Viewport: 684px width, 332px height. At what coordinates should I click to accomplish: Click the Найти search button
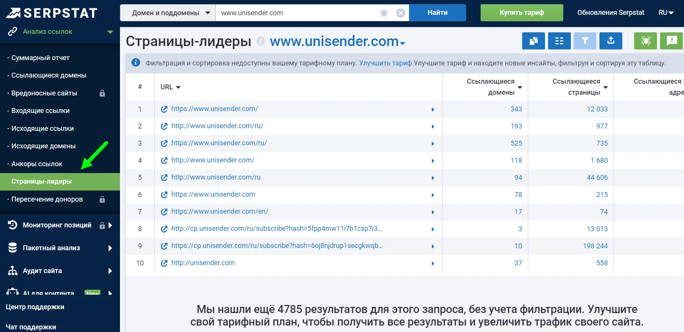[x=438, y=13]
